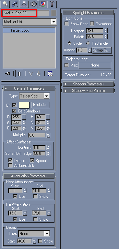Enable the Projector Map checkbox
119x249 pixels.
67,65
